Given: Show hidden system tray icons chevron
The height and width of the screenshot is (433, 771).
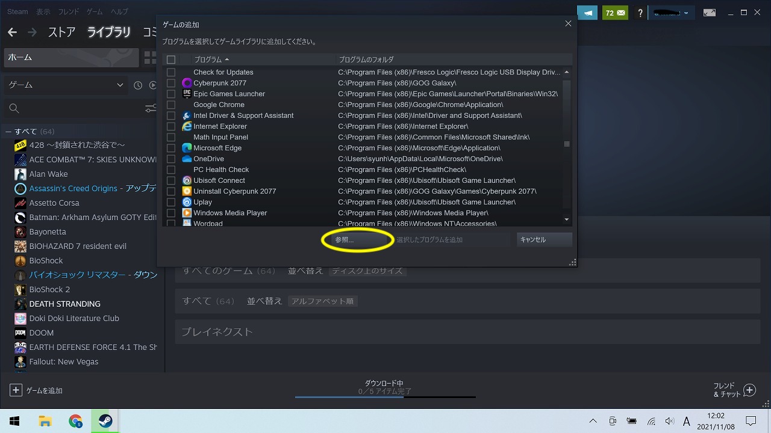Looking at the screenshot, I should (x=593, y=421).
